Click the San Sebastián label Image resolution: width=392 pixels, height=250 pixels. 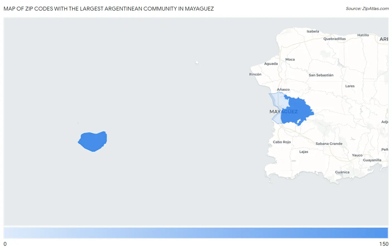point(321,75)
